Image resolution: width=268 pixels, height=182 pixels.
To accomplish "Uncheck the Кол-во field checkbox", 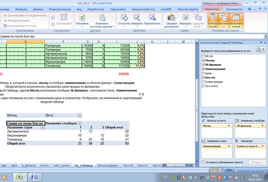I will (203, 78).
